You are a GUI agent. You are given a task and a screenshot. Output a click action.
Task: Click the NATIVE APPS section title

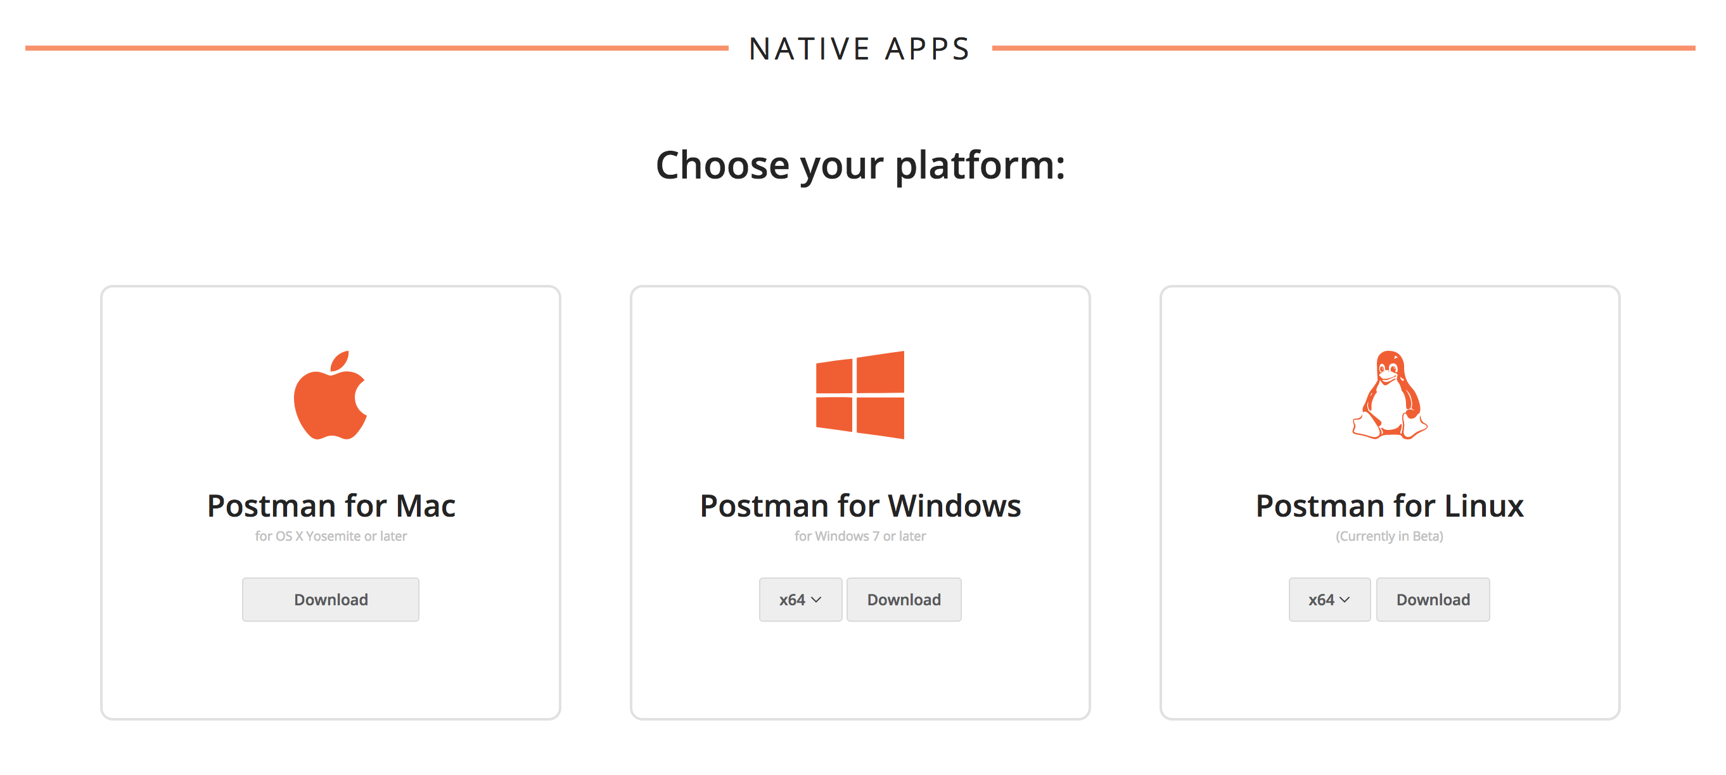pyautogui.click(x=860, y=49)
